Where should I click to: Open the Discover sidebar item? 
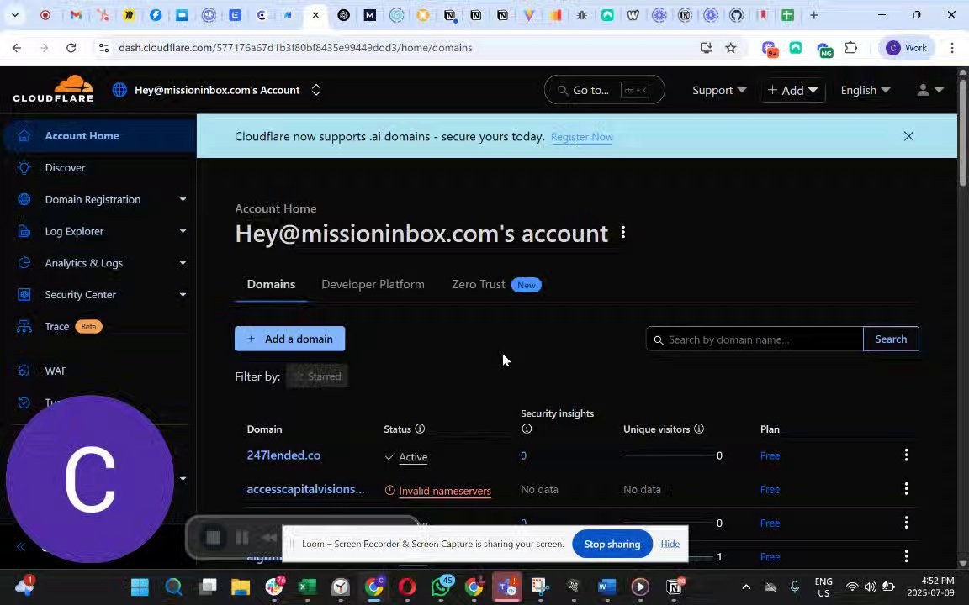click(x=65, y=168)
